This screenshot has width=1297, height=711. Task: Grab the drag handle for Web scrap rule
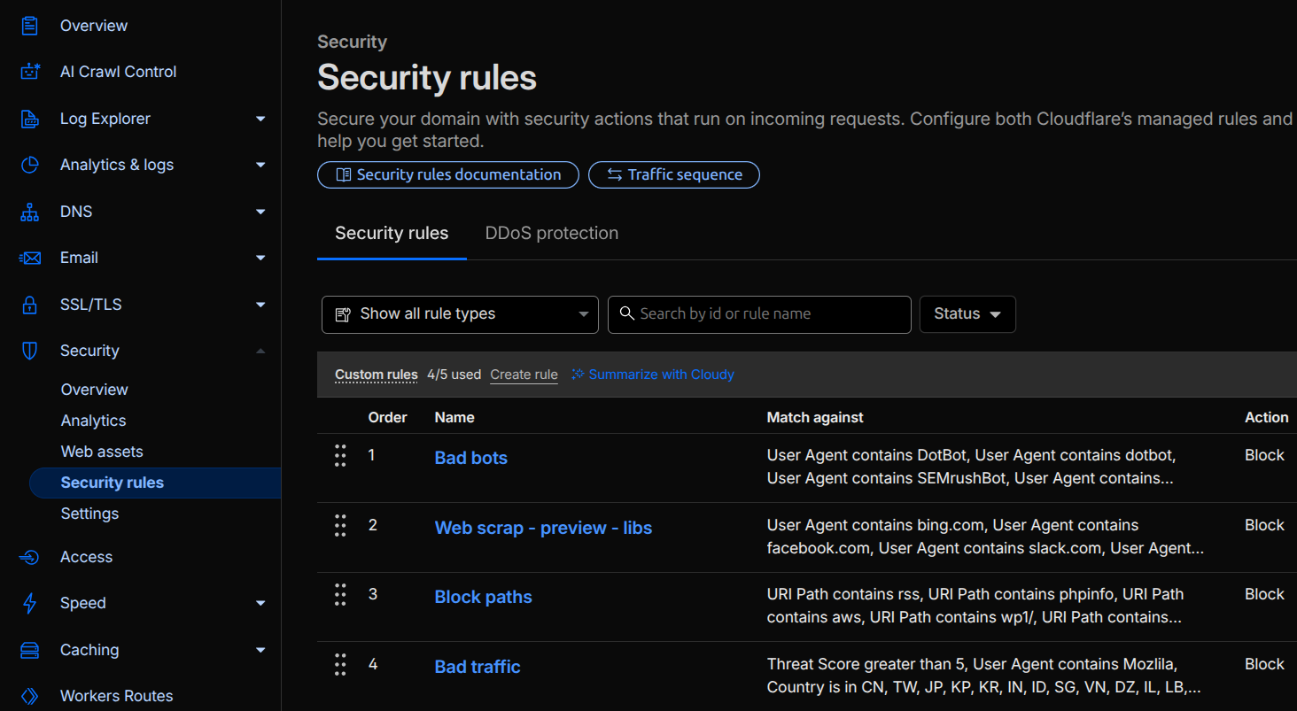click(340, 526)
